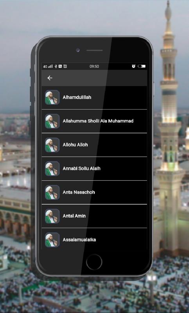Open Allahumma Sholli Ala Muhammad thumbnail
The height and width of the screenshot is (313, 189).
pos(52,121)
